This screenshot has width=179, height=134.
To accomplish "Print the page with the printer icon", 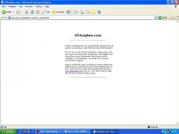I will pyautogui.click(x=82, y=12).
